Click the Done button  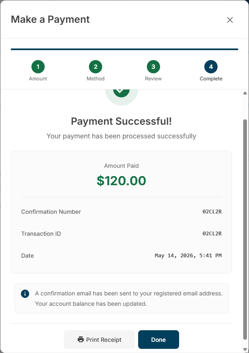point(158,339)
